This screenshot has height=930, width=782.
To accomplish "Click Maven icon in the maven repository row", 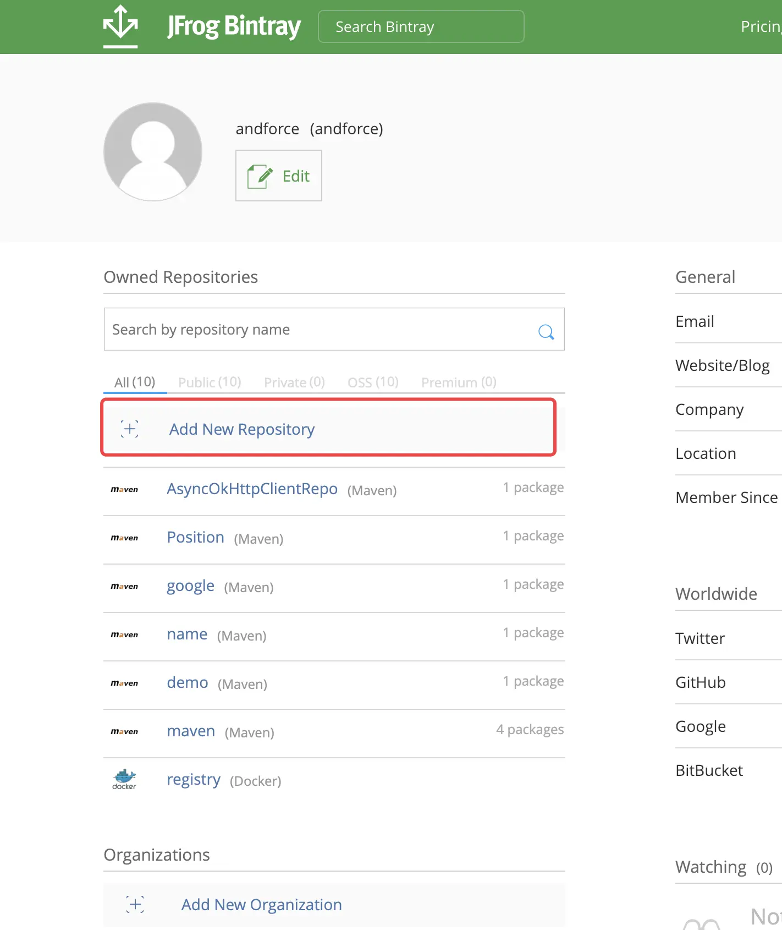I will [124, 731].
